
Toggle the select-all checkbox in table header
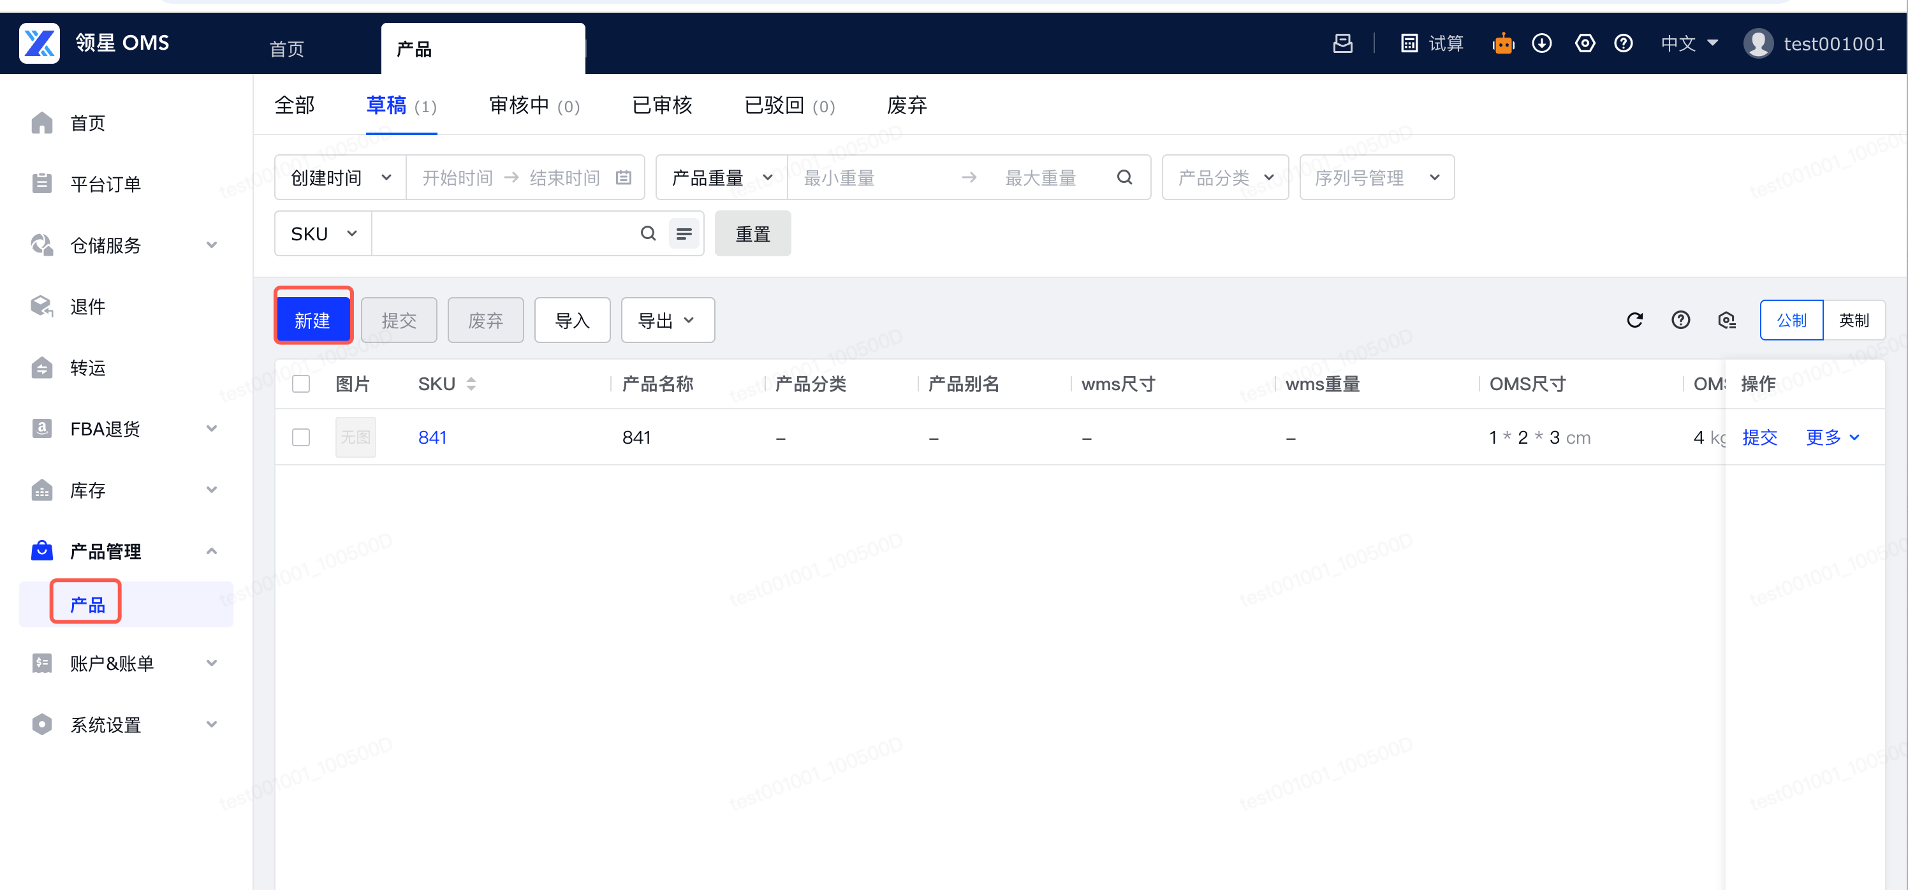(x=301, y=384)
